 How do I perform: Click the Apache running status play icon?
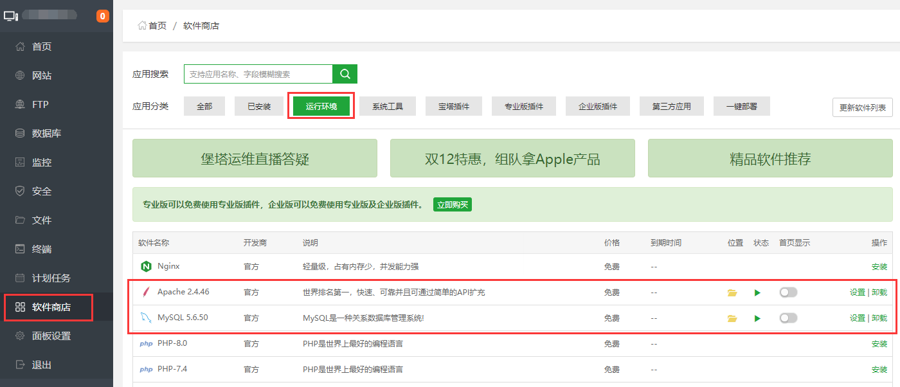[x=757, y=292]
